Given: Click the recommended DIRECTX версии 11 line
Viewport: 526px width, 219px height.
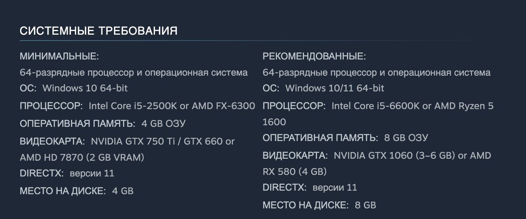Looking at the screenshot, I should click(310, 187).
